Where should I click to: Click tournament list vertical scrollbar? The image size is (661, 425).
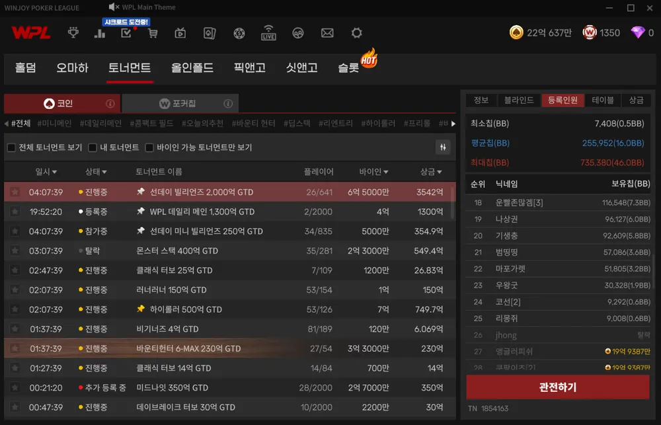[453, 202]
